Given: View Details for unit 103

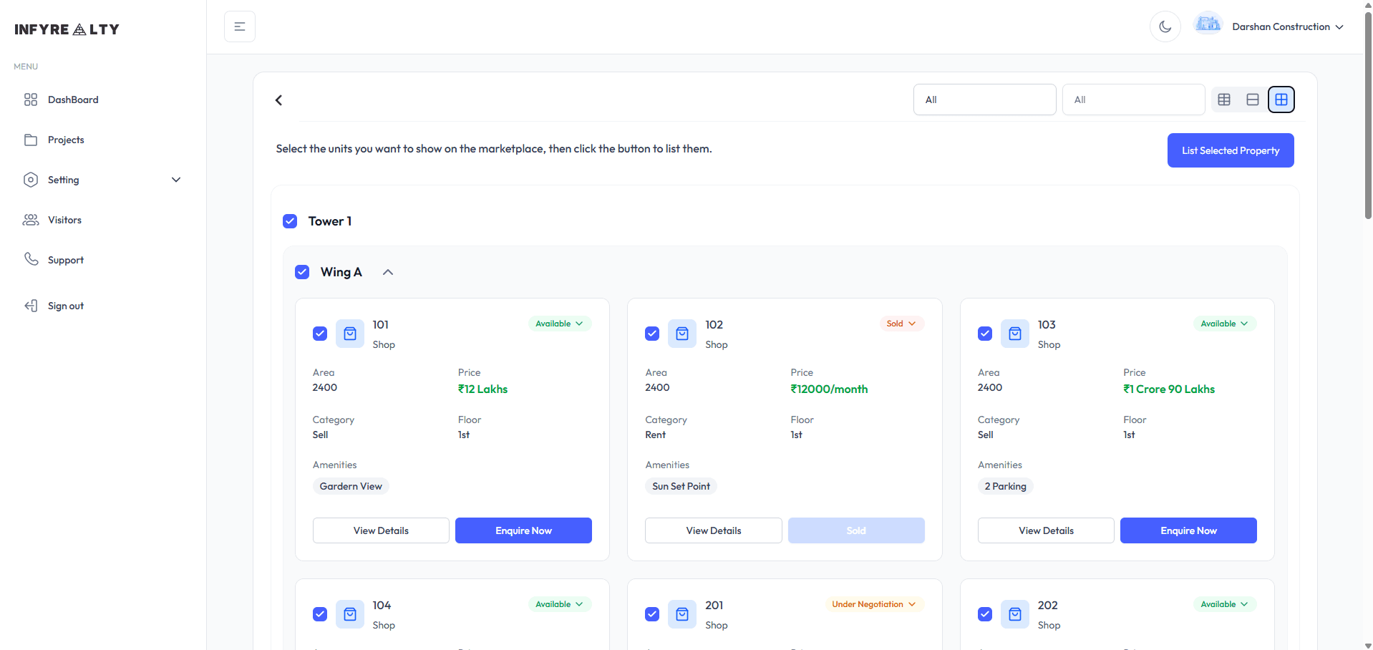Looking at the screenshot, I should click(x=1046, y=530).
